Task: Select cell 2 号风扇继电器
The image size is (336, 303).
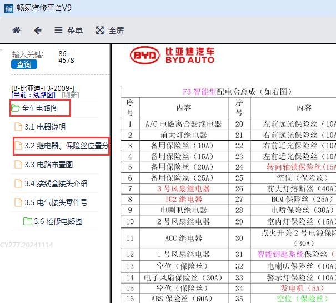Action: click(x=184, y=222)
